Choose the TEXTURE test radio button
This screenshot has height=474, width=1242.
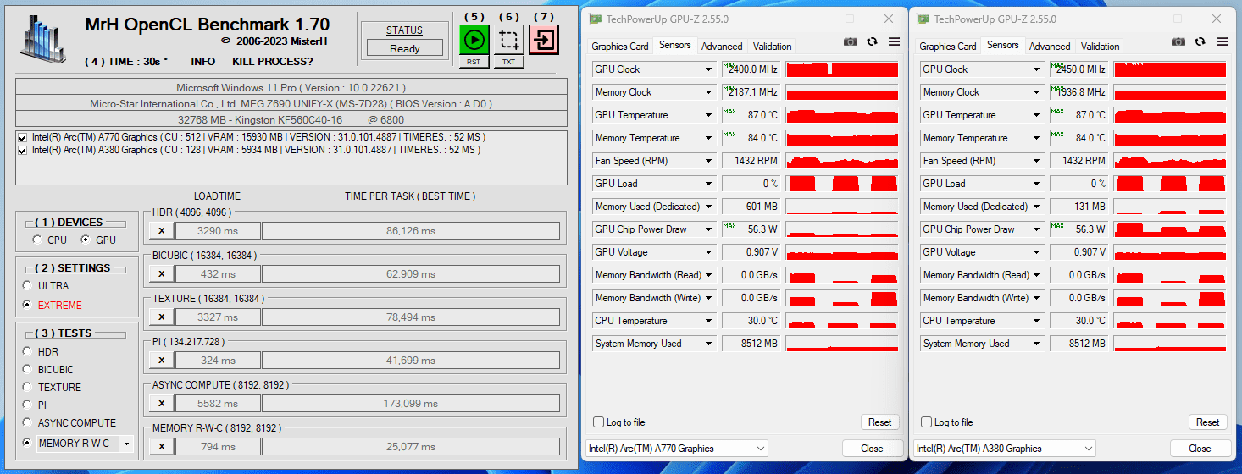[28, 388]
